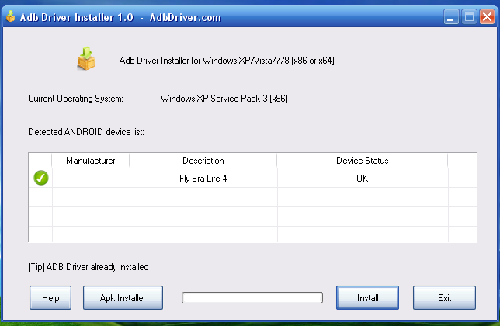Minimize the Adb Driver Installer window
Image resolution: width=500 pixels, height=326 pixels.
pyautogui.click(x=451, y=16)
